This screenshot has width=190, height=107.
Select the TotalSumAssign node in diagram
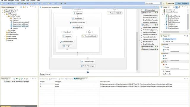(88, 62)
